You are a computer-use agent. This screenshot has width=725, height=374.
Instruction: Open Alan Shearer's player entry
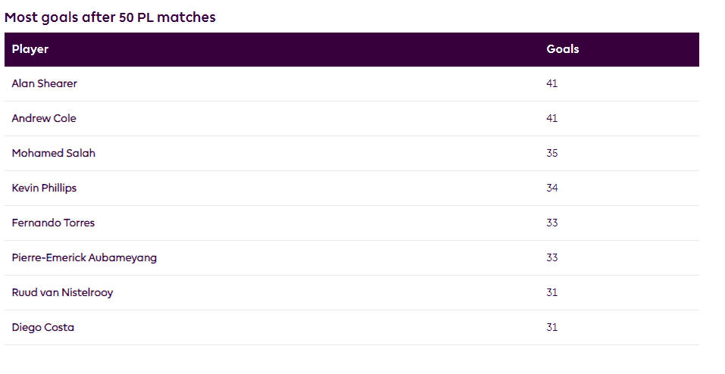[x=44, y=83]
